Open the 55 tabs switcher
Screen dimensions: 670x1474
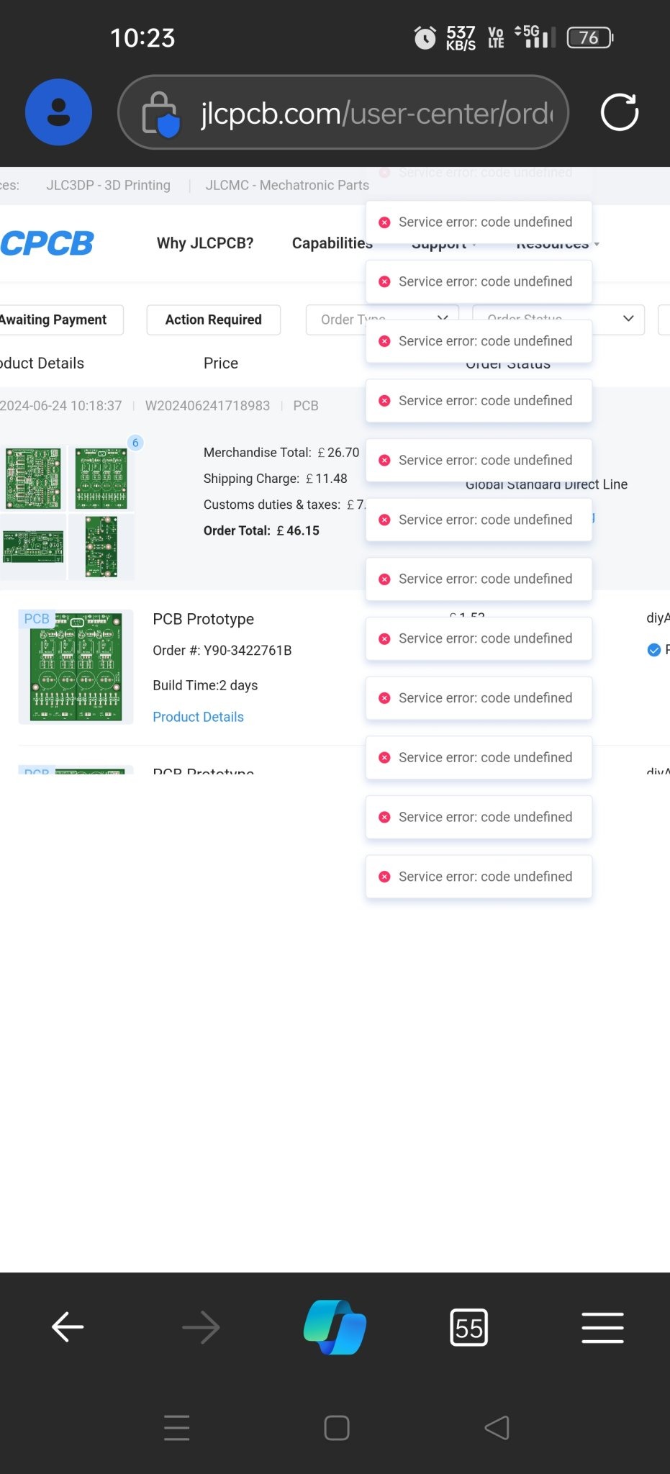click(x=468, y=1327)
